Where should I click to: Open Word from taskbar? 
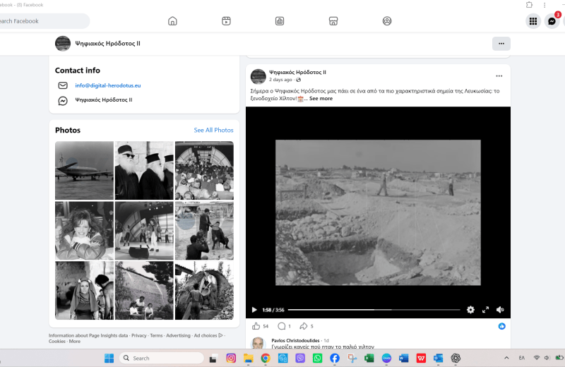pyautogui.click(x=403, y=358)
